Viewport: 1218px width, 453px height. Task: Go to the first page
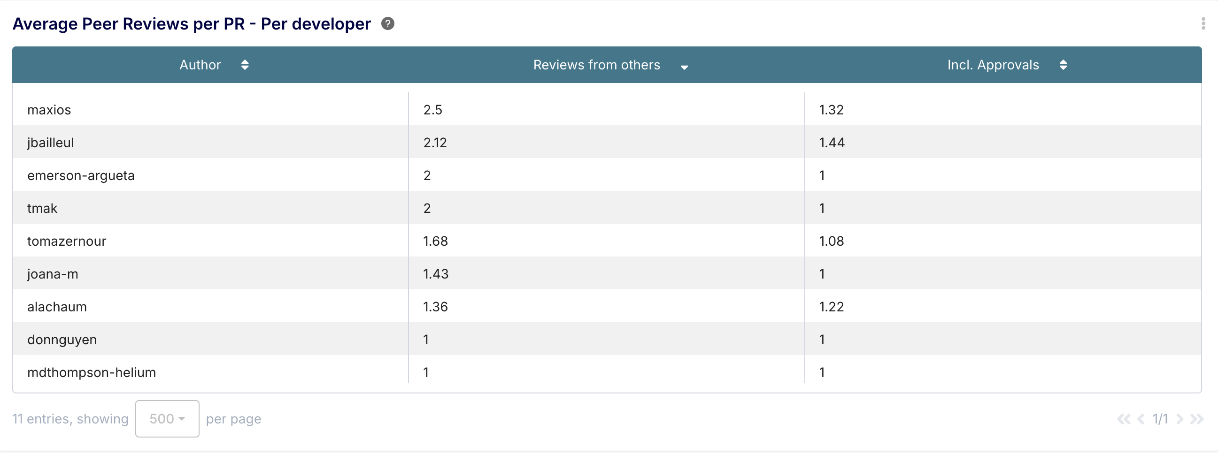tap(1124, 419)
